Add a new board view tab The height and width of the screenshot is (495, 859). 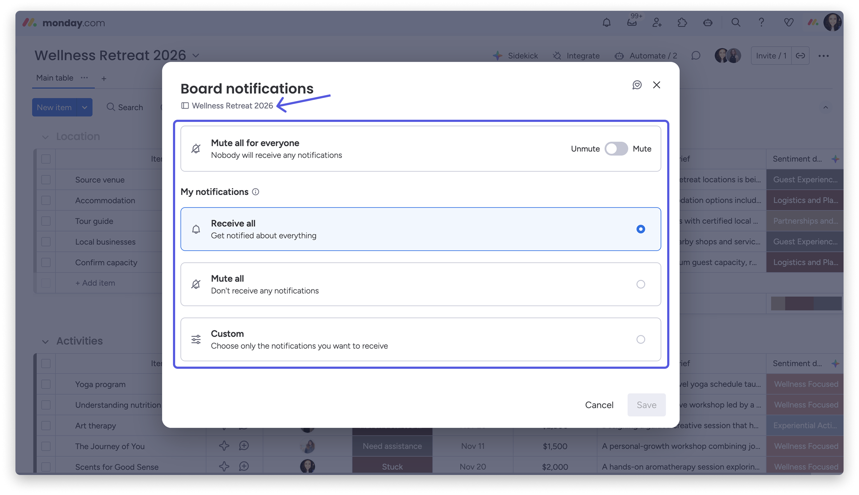pyautogui.click(x=104, y=78)
